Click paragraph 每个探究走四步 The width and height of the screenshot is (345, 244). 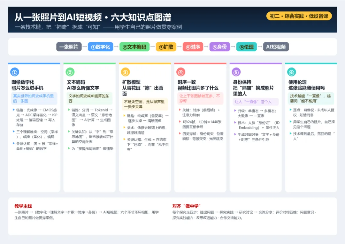[244, 215]
